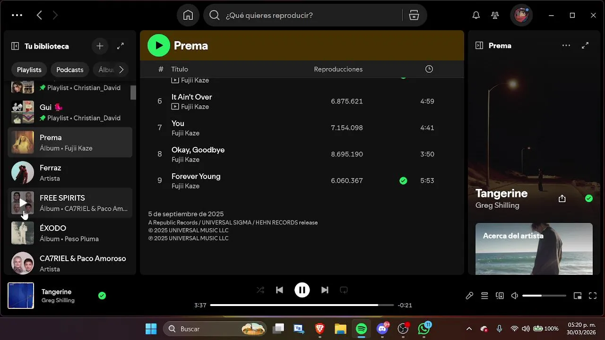Open the miniplayer icon

pyautogui.click(x=578, y=296)
